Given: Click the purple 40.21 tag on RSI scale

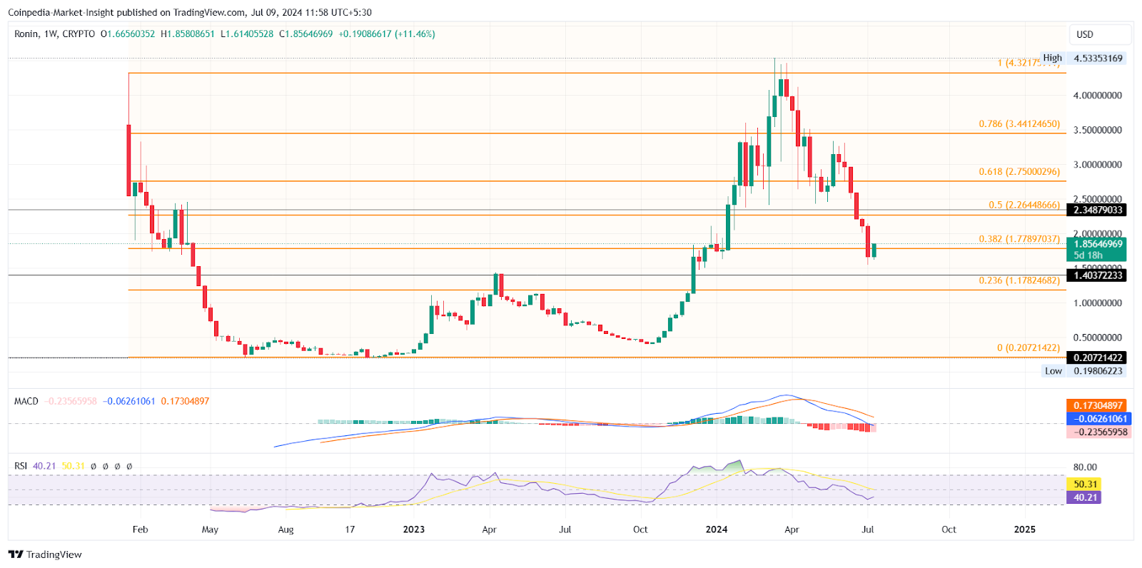Looking at the screenshot, I should 1083,497.
